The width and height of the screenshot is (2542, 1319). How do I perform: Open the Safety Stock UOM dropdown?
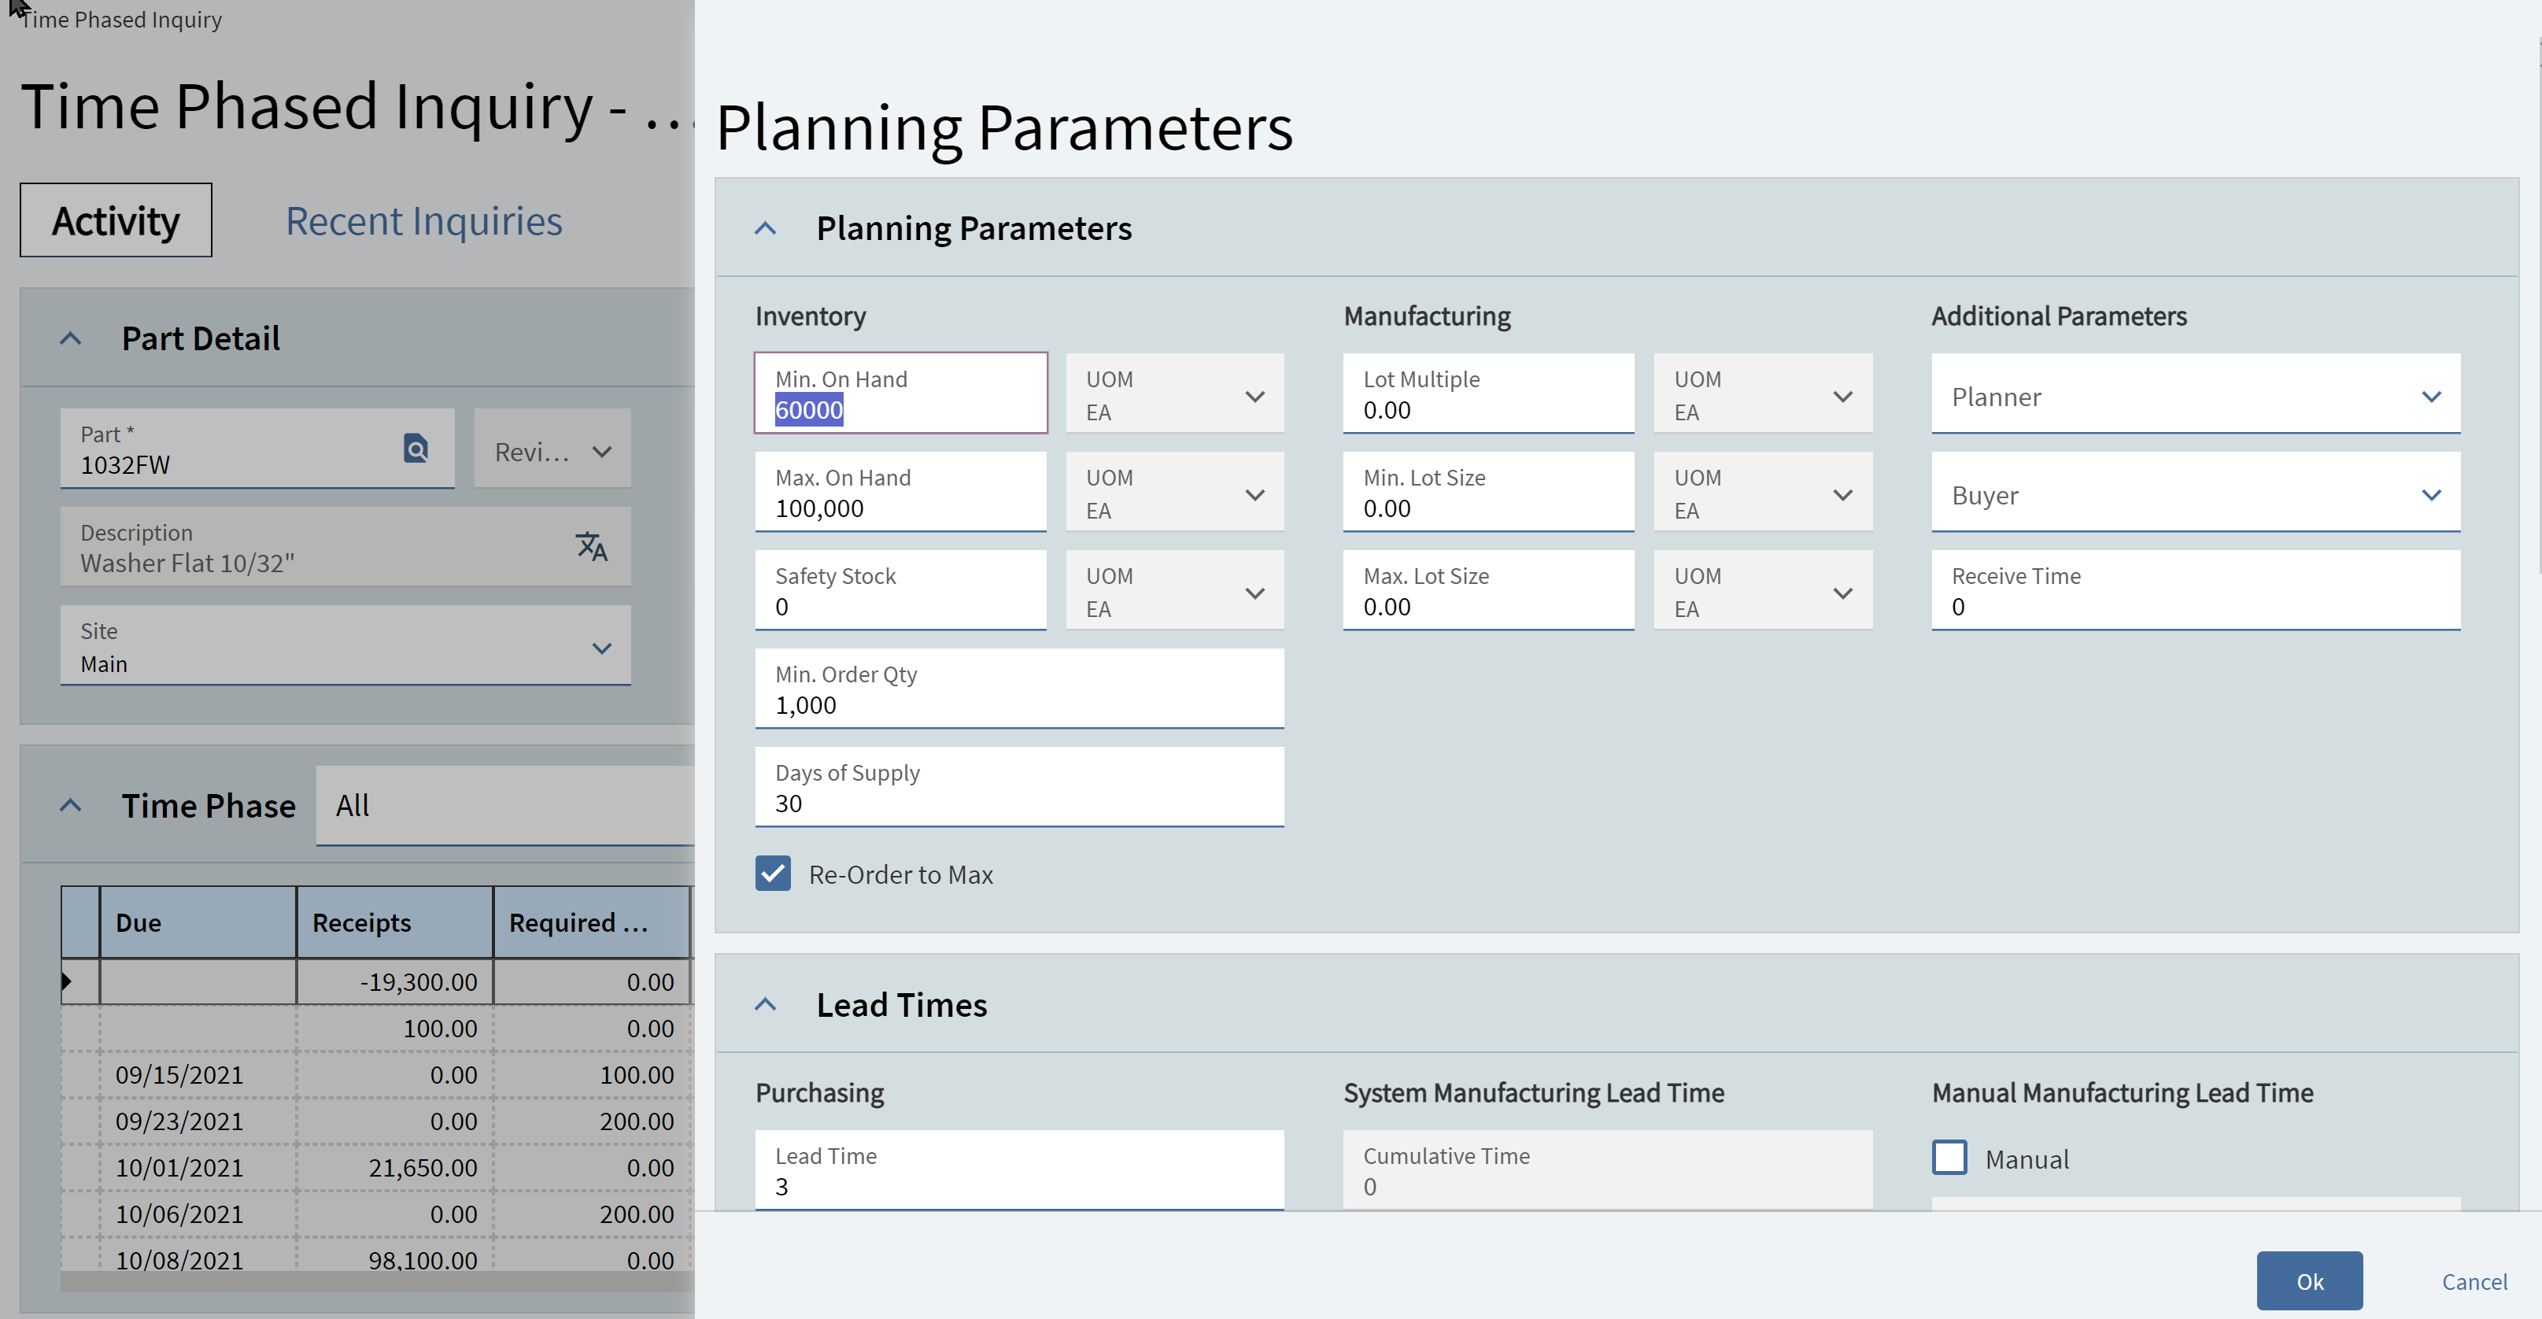pos(1174,591)
